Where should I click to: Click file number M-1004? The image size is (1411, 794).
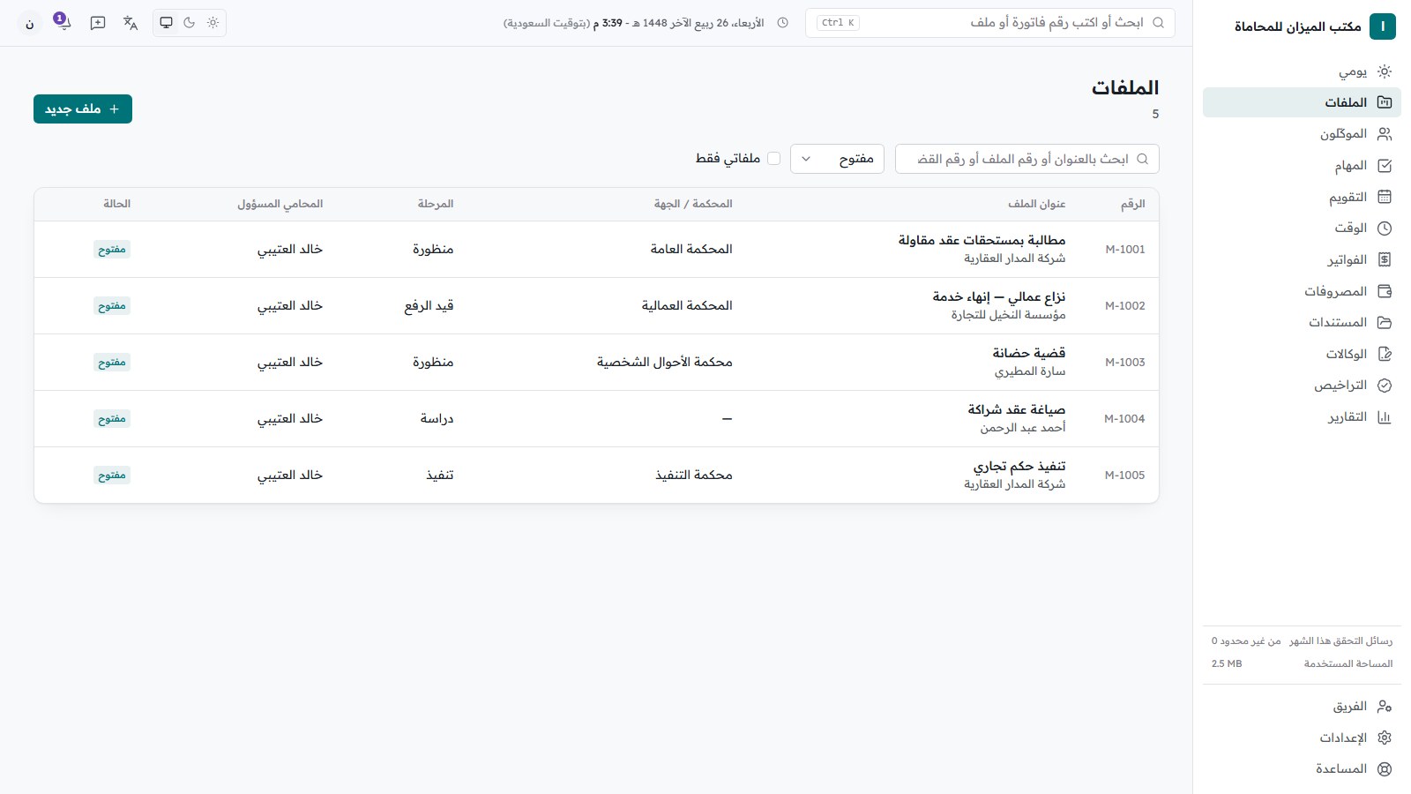click(x=1124, y=419)
